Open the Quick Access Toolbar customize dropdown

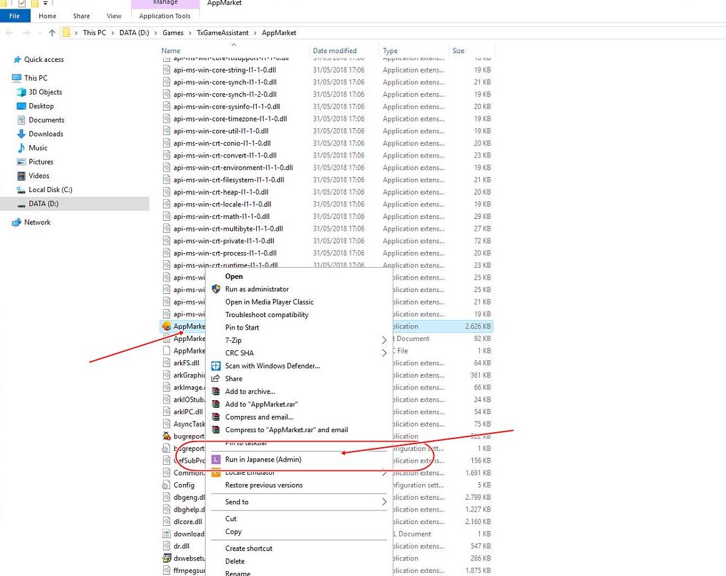[46, 3]
